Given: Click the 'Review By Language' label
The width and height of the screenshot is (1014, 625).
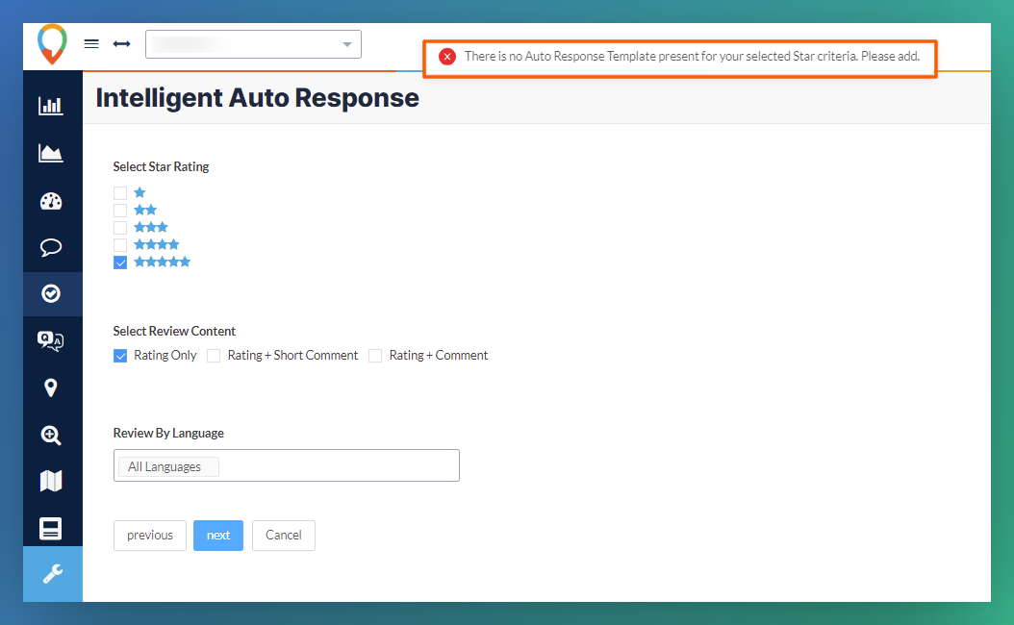Looking at the screenshot, I should pyautogui.click(x=168, y=433).
